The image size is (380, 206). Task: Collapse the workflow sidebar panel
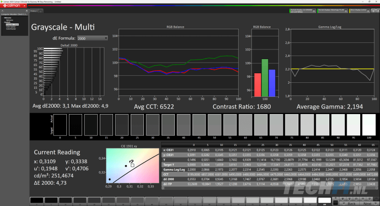point(27,11)
